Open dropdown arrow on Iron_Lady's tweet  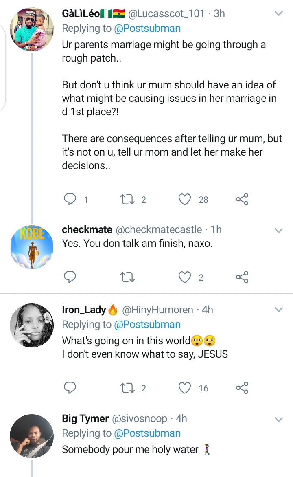coord(279,310)
